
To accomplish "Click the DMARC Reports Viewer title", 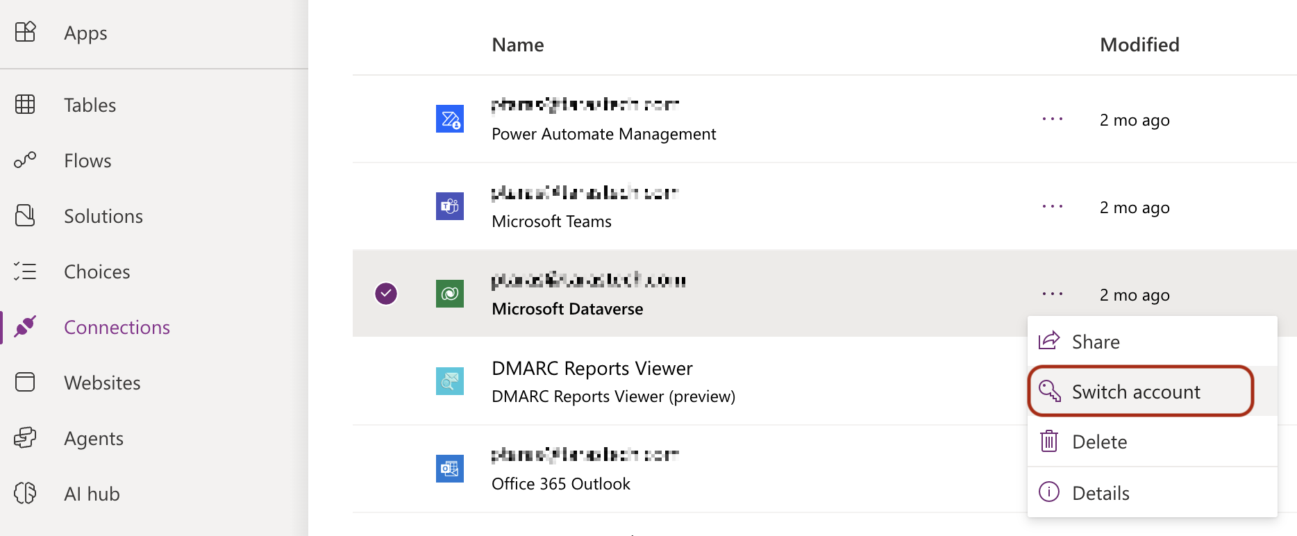I will point(592,368).
